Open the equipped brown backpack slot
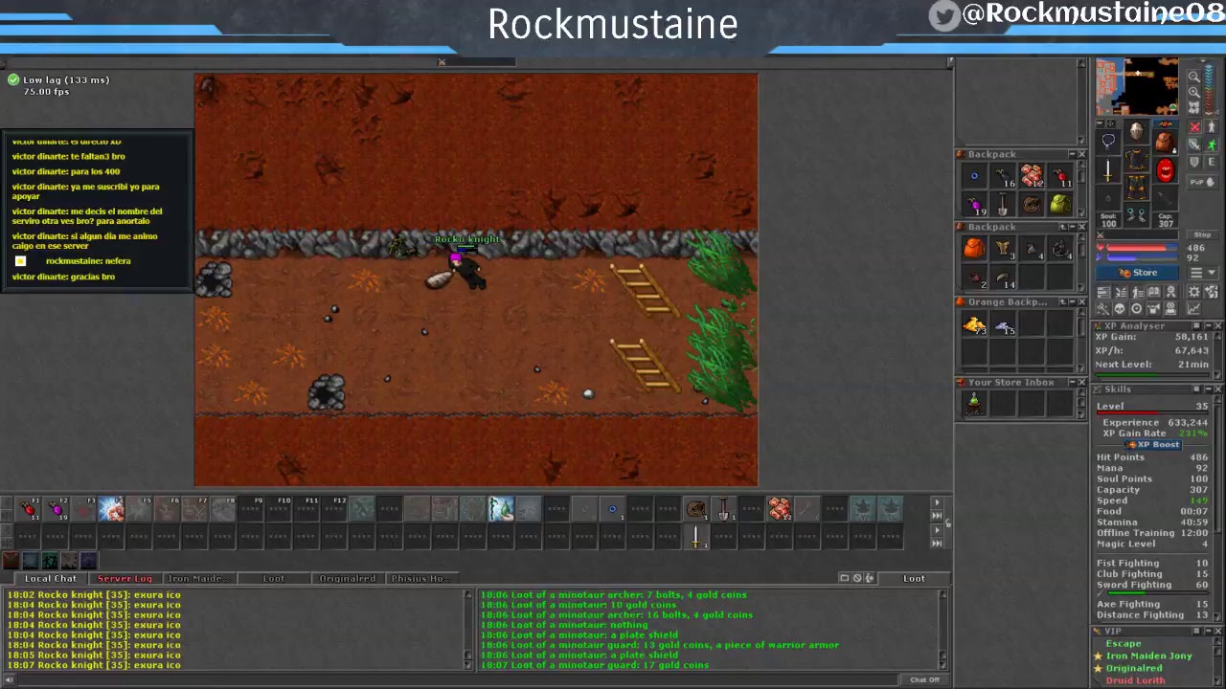 coord(1164,143)
